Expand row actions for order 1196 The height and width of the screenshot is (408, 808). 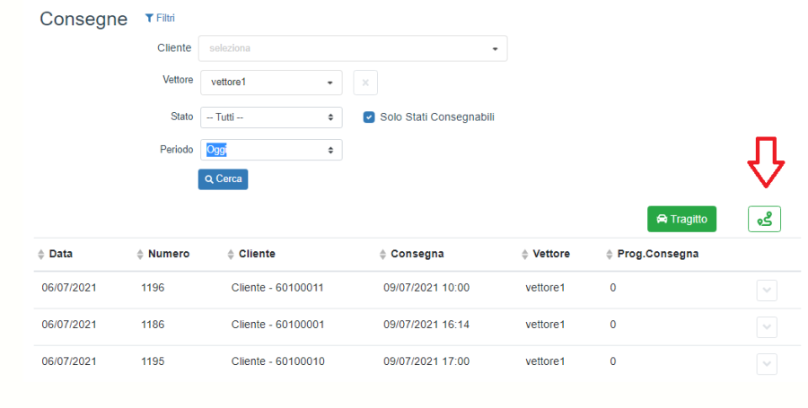(766, 290)
